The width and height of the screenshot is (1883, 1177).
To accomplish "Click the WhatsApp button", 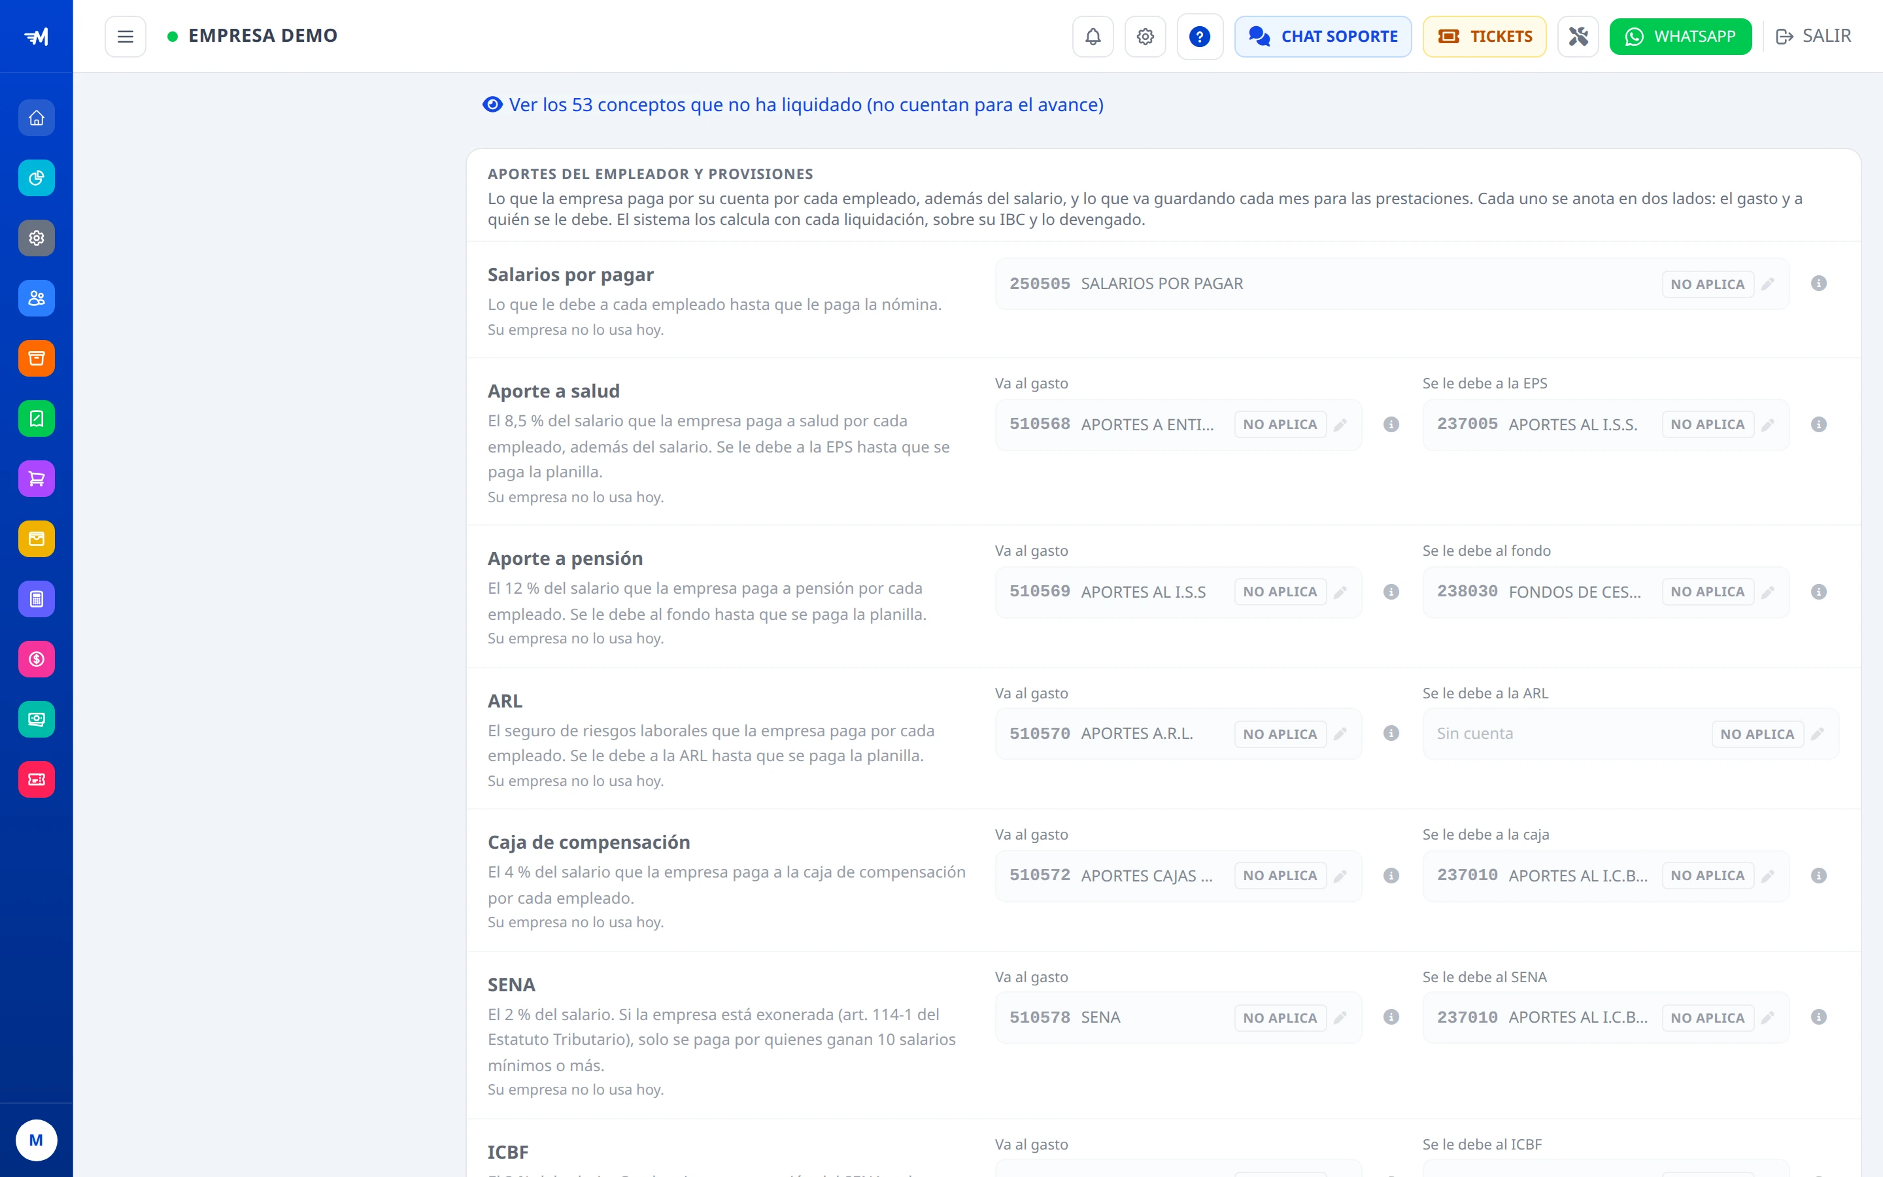I will click(x=1680, y=37).
